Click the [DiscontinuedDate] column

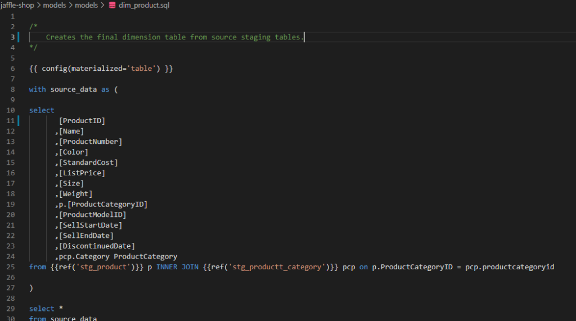97,246
